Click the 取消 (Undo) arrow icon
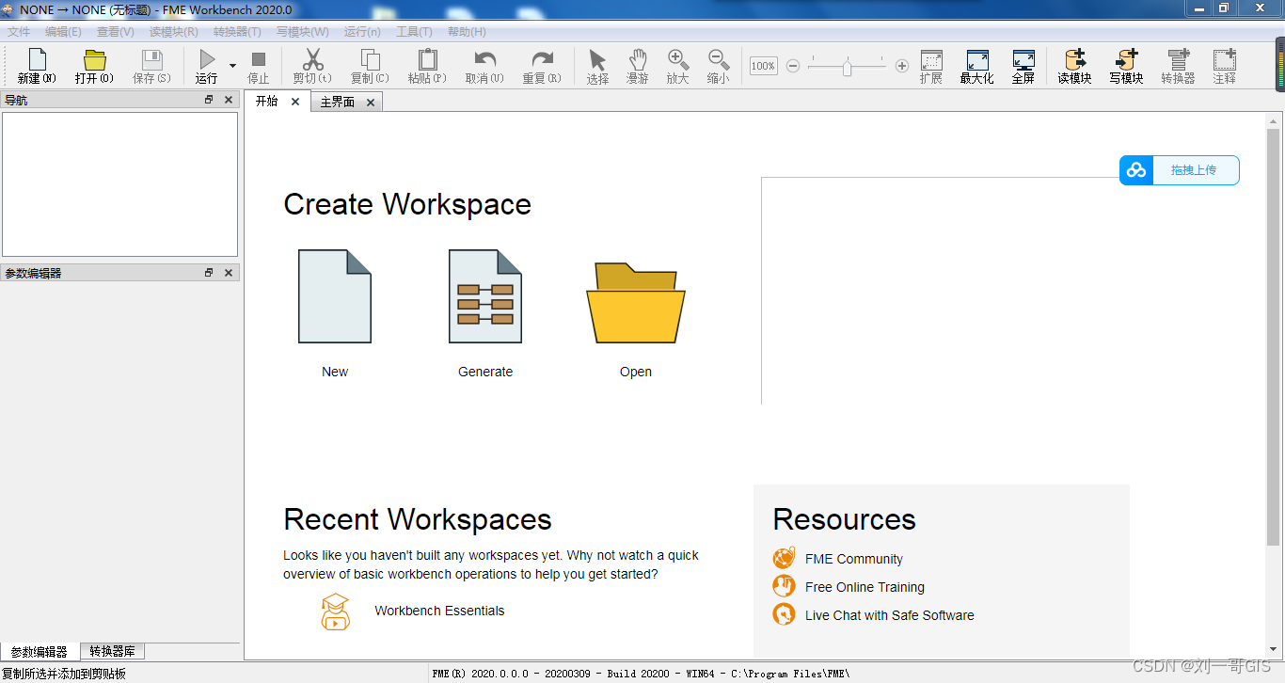Viewport: 1285px width, 683px height. (484, 60)
